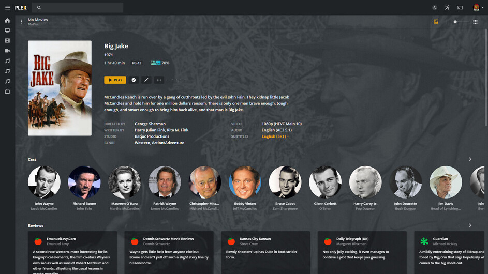488x274 pixels.
Task: Open the user account avatar menu
Action: click(478, 7)
